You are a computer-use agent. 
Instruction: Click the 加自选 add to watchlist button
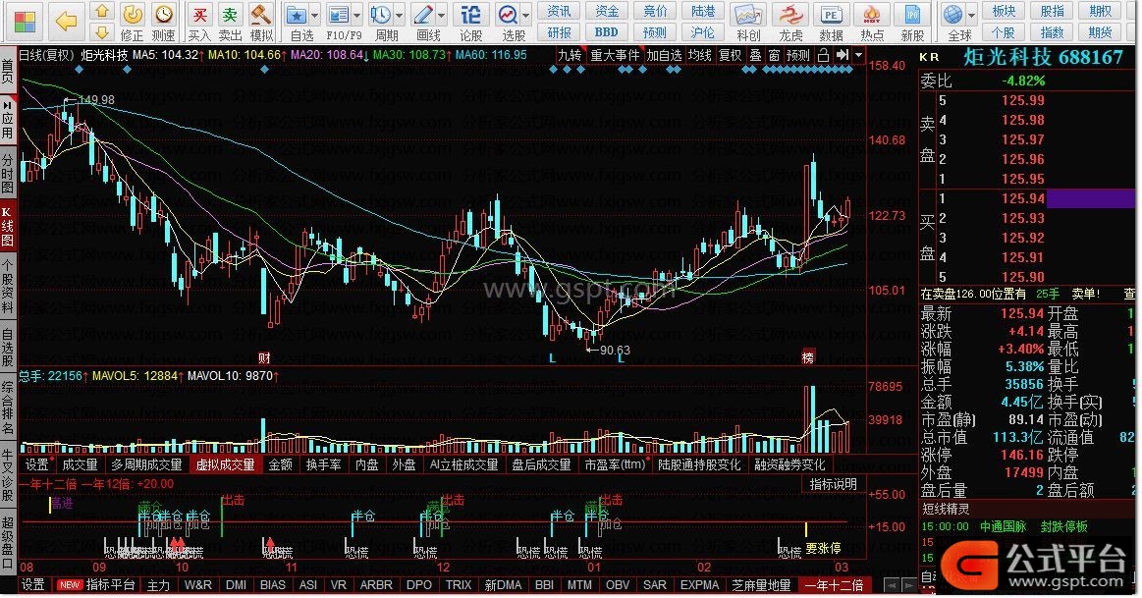(664, 55)
